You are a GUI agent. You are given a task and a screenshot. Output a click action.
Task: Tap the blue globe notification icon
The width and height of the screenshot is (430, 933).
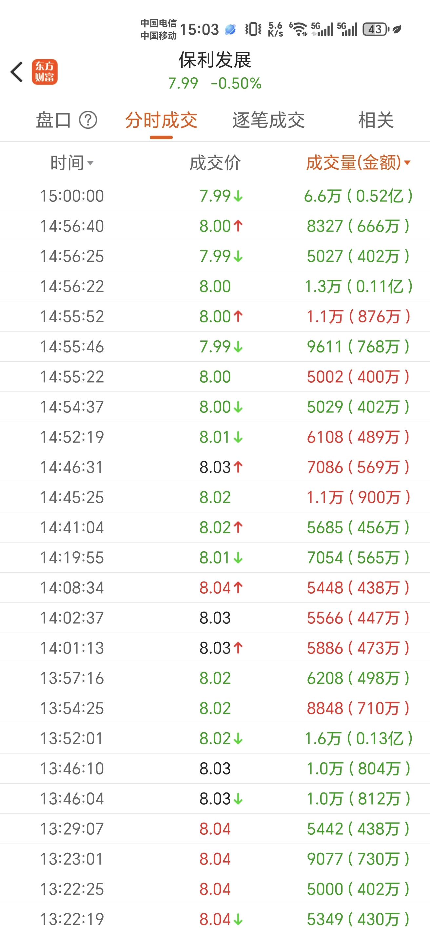[x=230, y=29]
